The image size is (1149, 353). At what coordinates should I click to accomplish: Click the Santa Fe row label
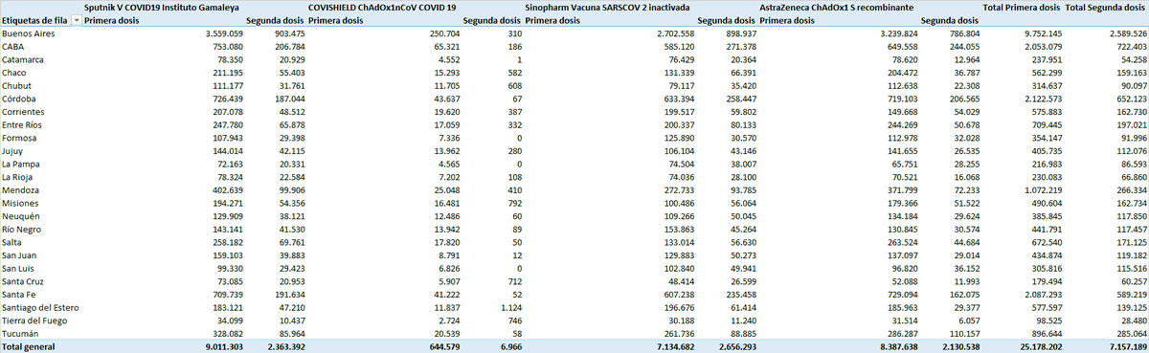pos(19,296)
